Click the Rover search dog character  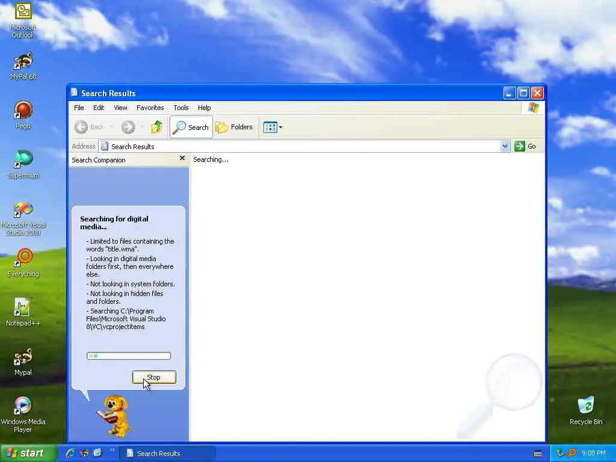(115, 416)
